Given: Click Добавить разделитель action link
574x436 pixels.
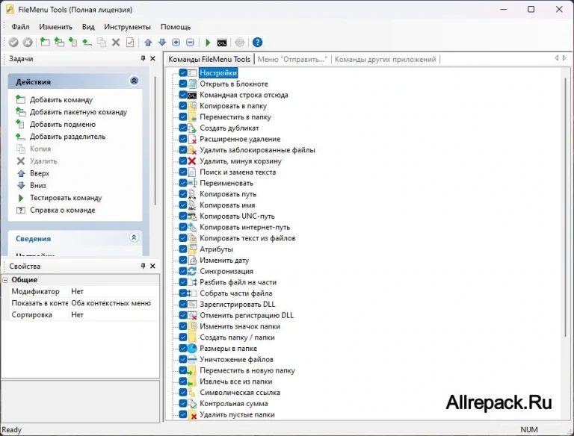Looking at the screenshot, I should pos(68,137).
